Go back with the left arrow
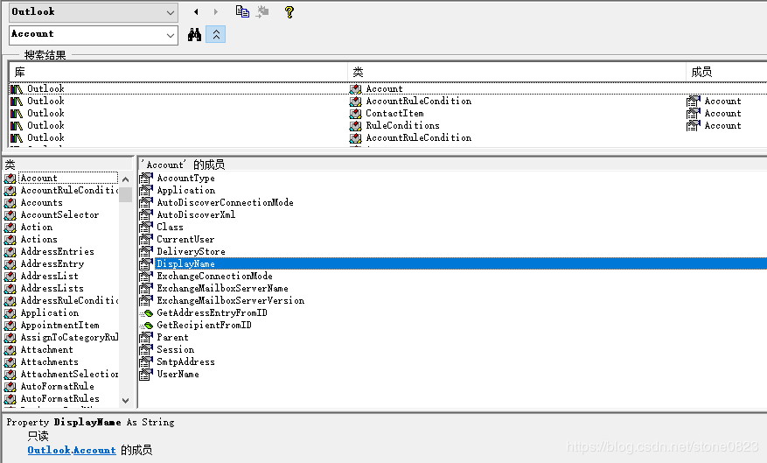Screen dimensions: 767x463 coord(196,11)
